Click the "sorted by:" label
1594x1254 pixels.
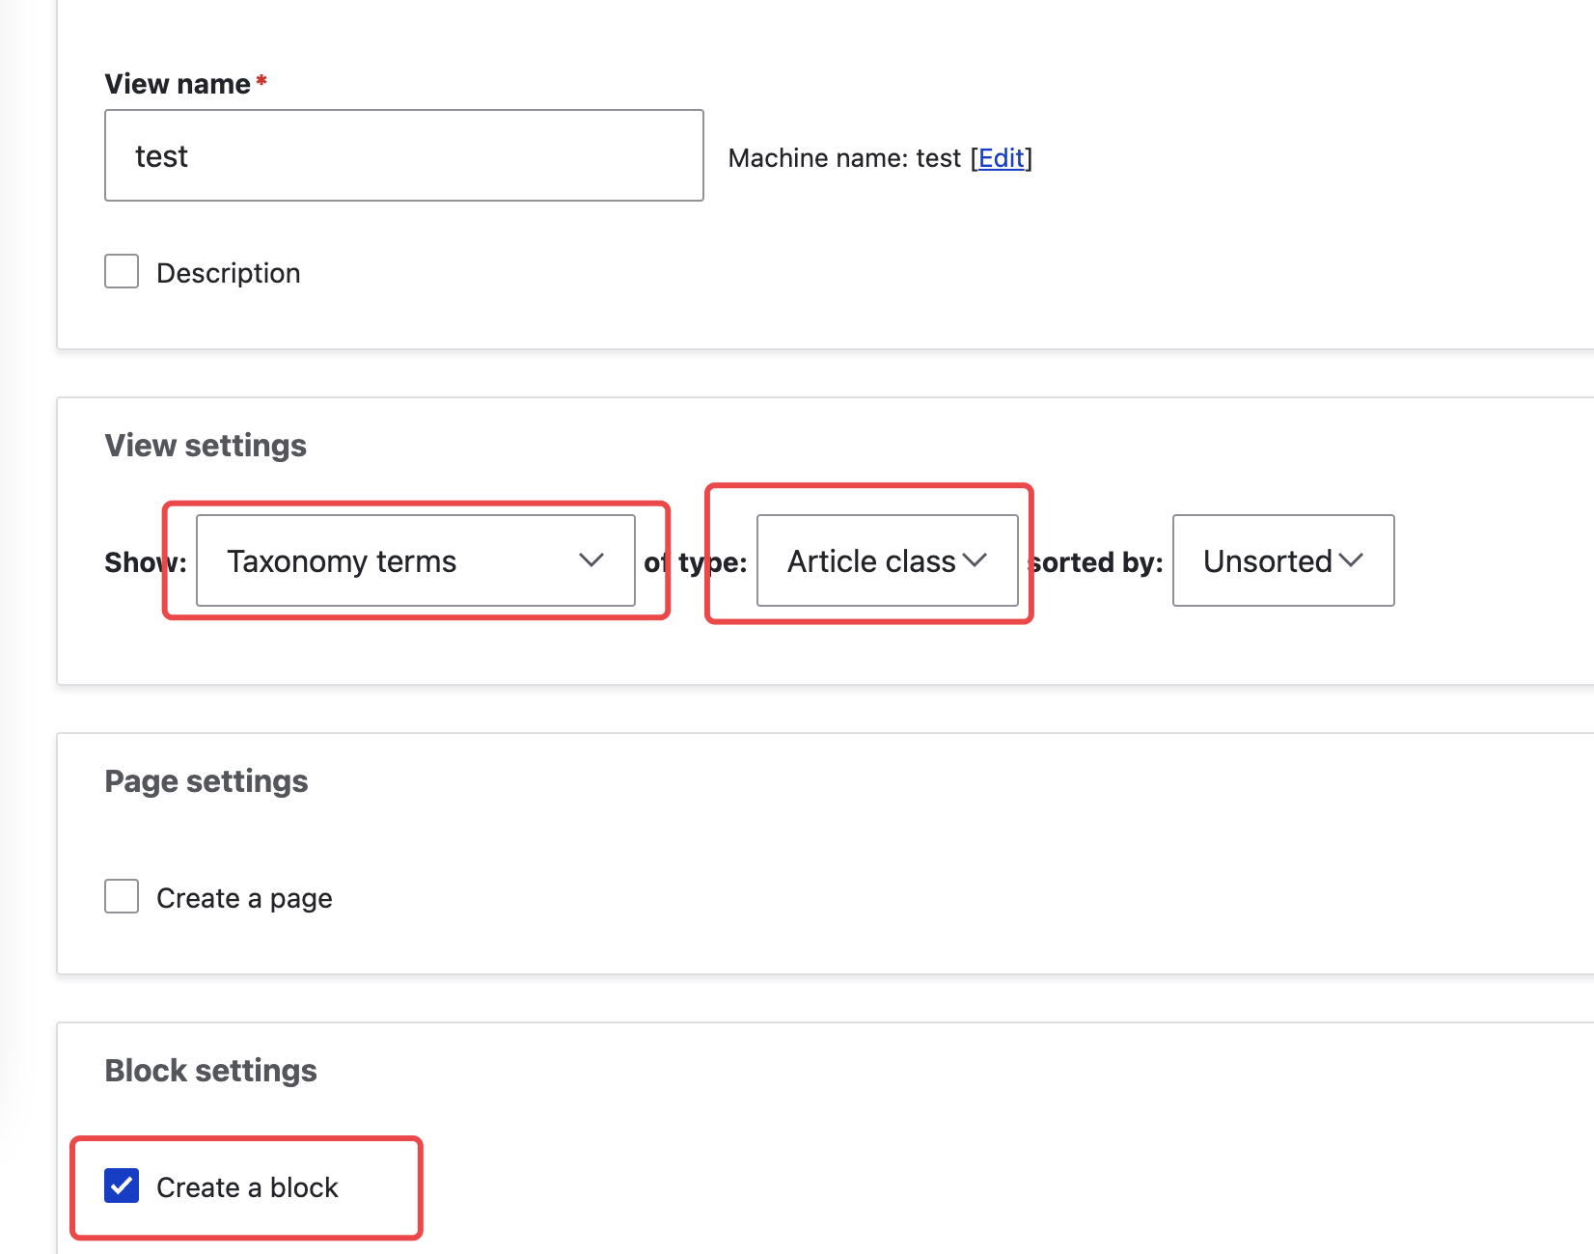[1096, 561]
